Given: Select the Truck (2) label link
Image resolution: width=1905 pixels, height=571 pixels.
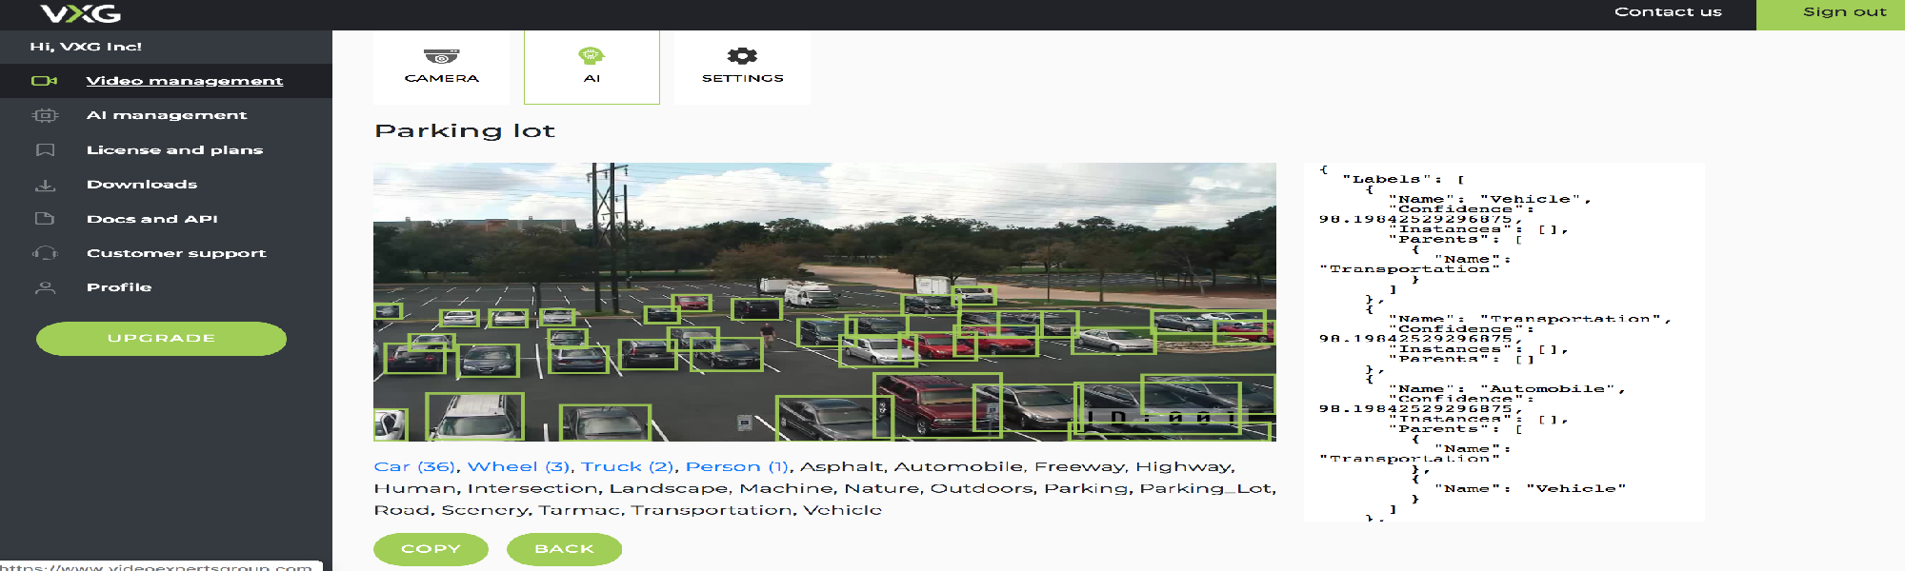Looking at the screenshot, I should click(628, 466).
